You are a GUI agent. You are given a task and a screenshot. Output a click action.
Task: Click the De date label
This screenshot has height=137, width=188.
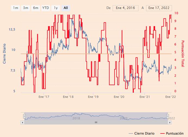[x=109, y=8]
